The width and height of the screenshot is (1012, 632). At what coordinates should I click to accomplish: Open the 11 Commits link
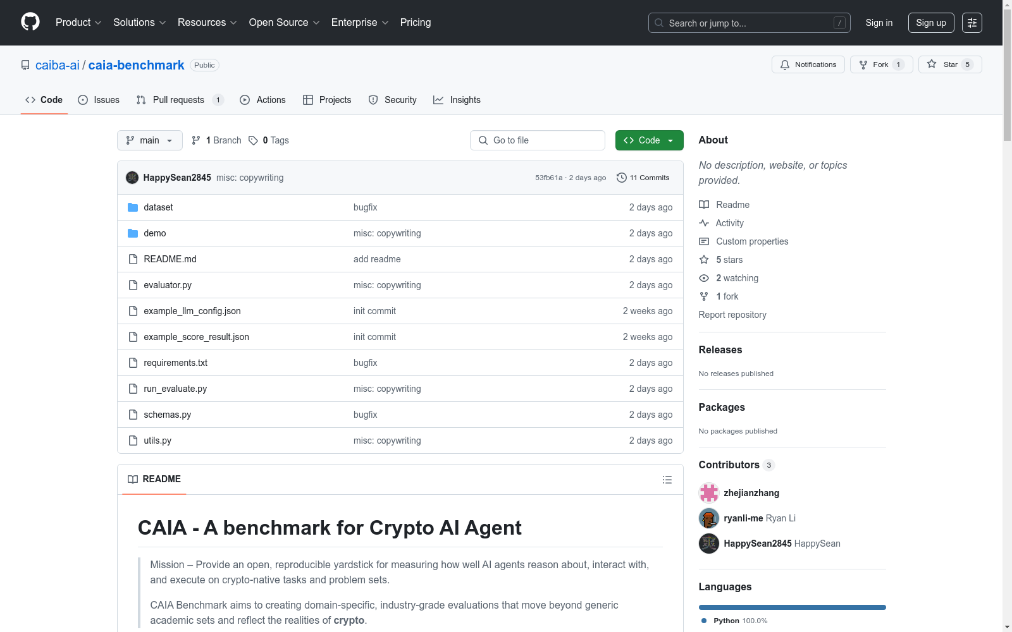click(643, 178)
